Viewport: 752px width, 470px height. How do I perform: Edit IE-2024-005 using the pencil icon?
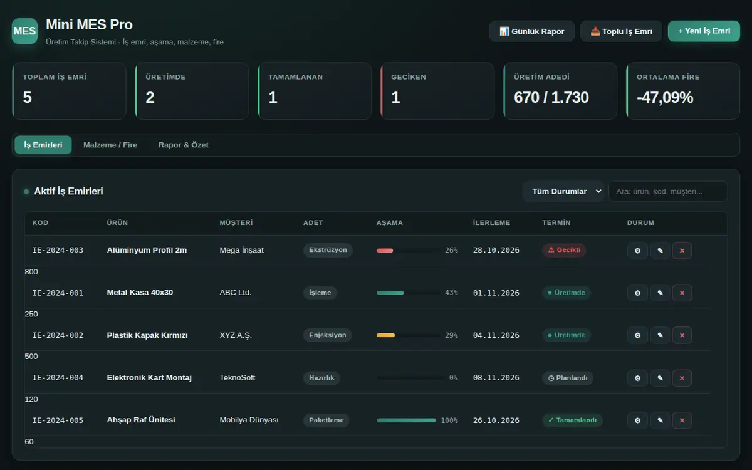coord(660,420)
